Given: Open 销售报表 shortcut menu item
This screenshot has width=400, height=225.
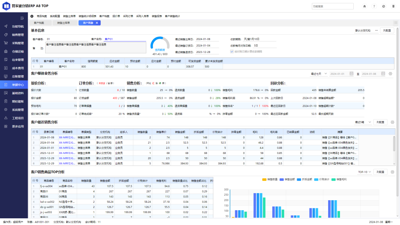Looking at the screenshot, I should click(x=157, y=16).
